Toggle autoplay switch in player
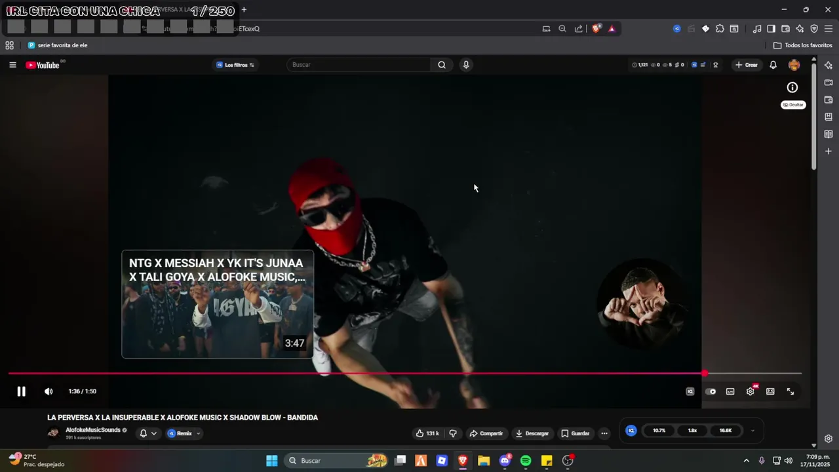The image size is (839, 472). [x=711, y=391]
